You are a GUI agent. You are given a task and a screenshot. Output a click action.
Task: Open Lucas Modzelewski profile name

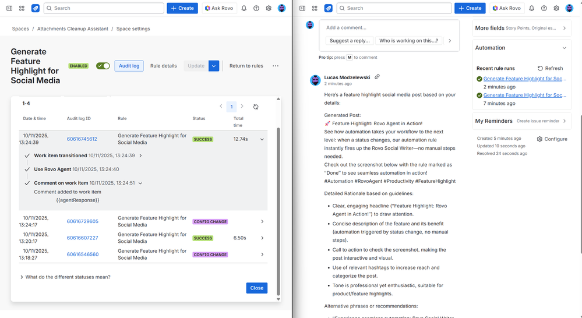point(347,77)
